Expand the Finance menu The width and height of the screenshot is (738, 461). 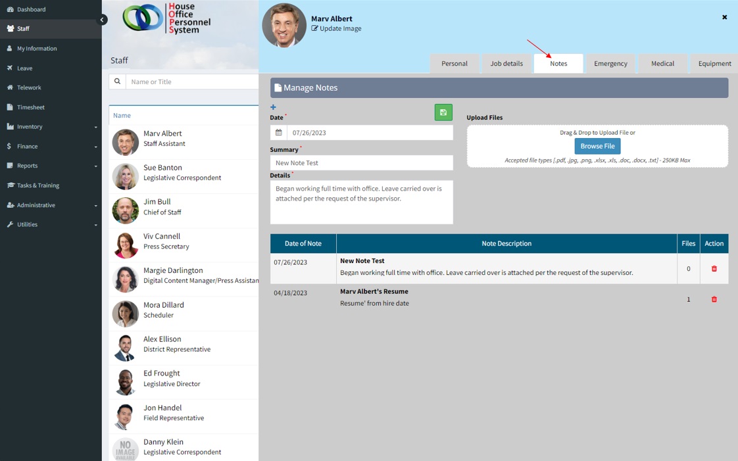tap(51, 147)
